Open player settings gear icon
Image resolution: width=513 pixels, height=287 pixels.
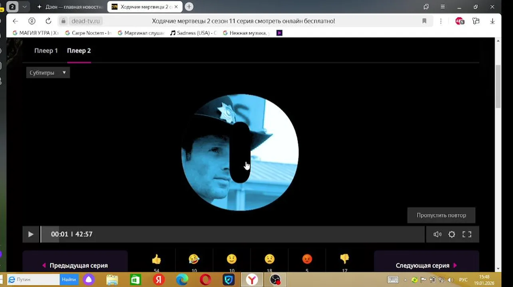(452, 234)
